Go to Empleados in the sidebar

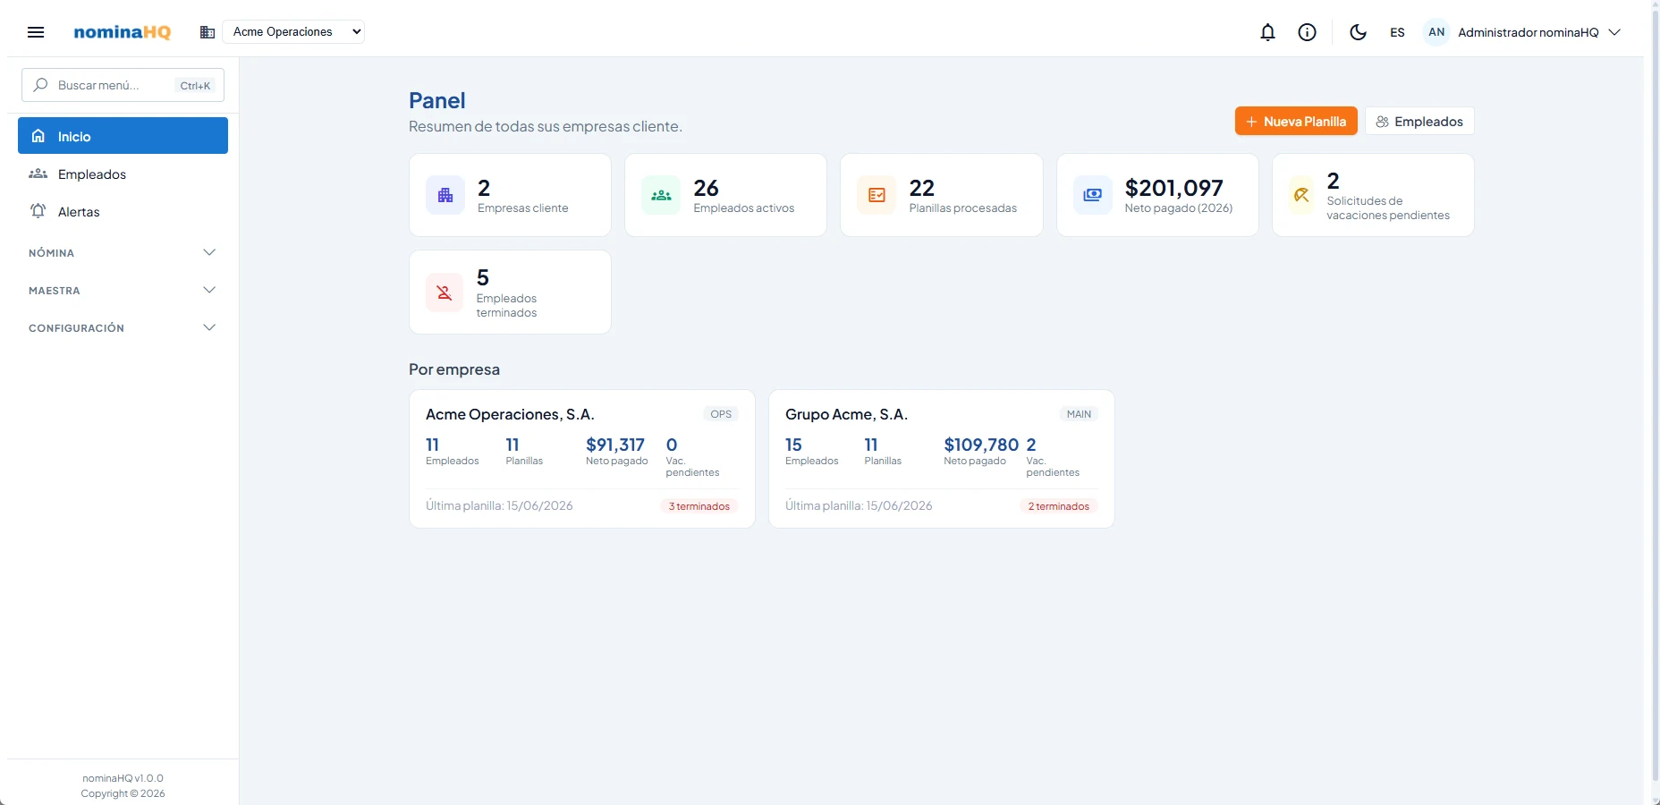pos(123,174)
